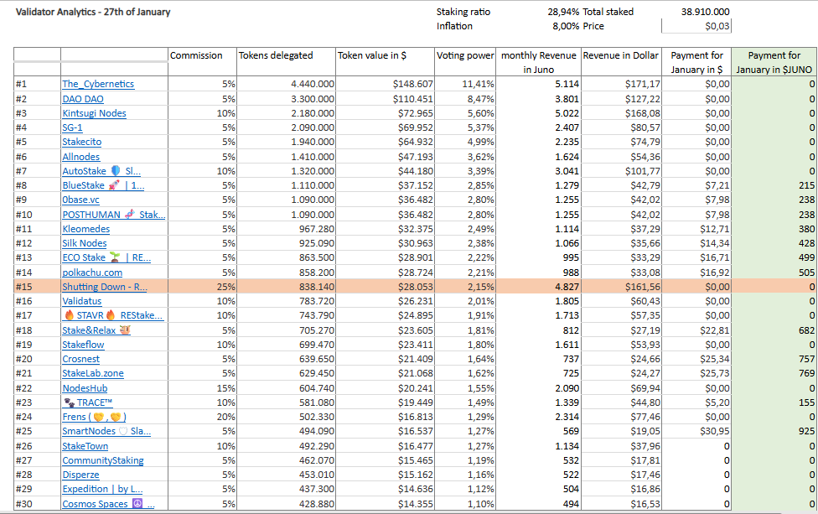The height and width of the screenshot is (514, 818).
Task: Select the voting power cell 11,41%
Action: click(465, 84)
